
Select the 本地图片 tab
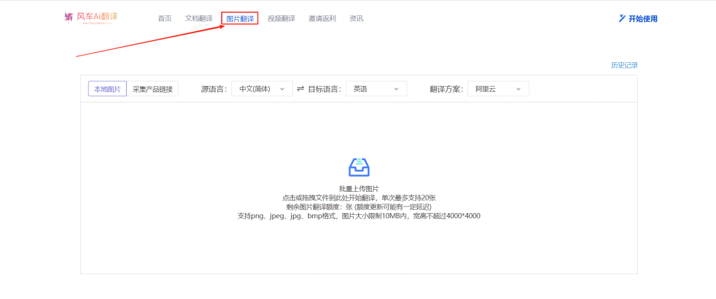coord(107,89)
